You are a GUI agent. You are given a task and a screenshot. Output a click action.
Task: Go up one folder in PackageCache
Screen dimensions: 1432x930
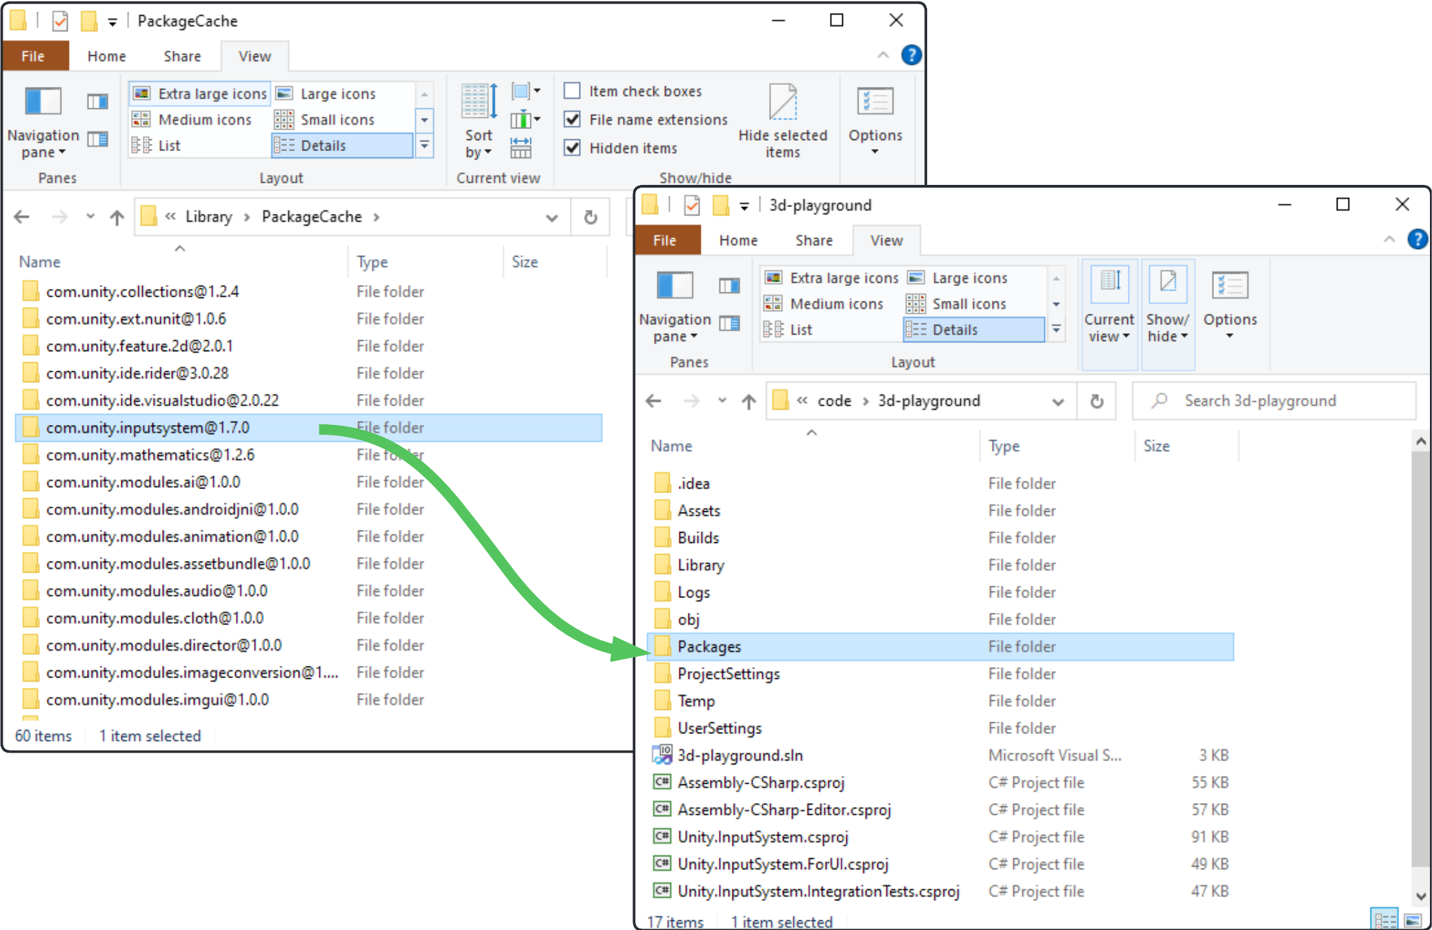click(x=117, y=218)
